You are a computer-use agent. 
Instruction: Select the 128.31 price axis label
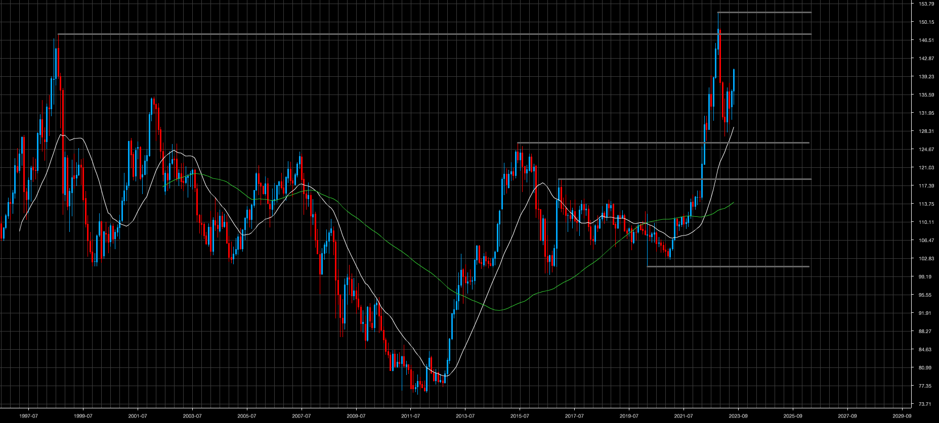[x=926, y=131]
